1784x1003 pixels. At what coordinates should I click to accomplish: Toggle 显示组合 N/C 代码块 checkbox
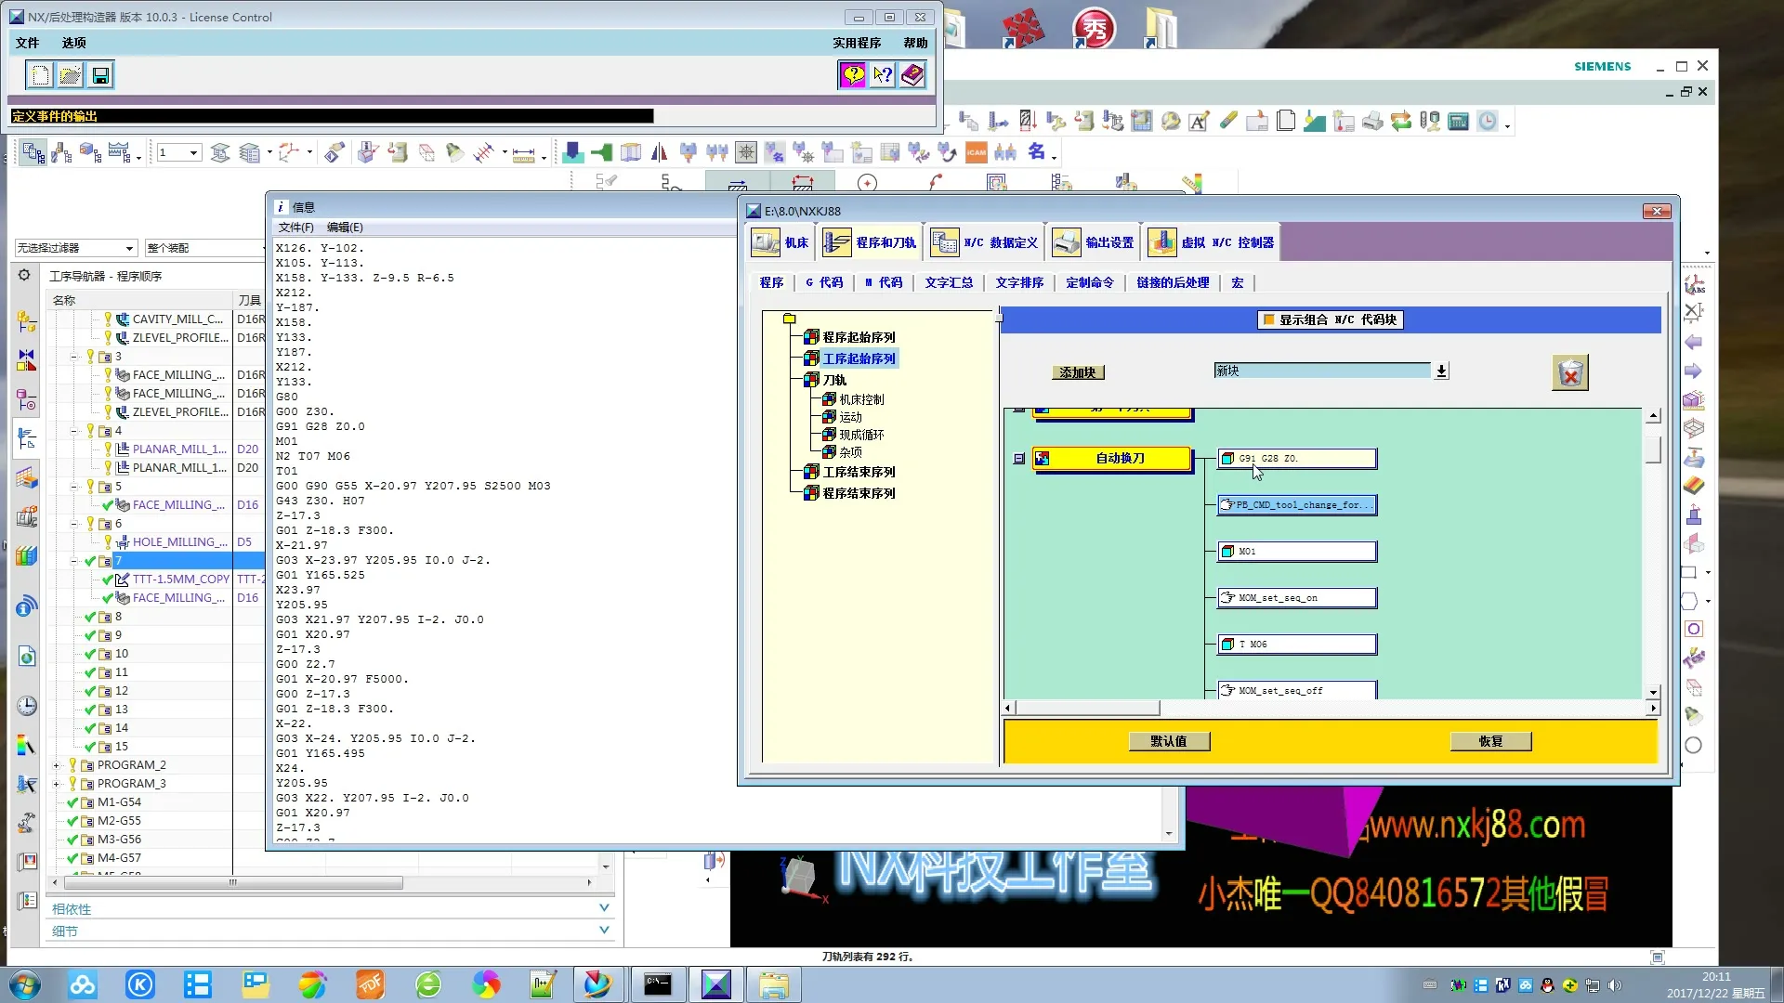tap(1268, 319)
